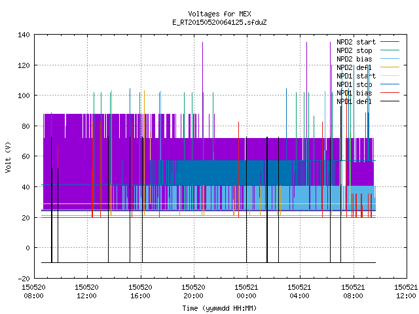Viewport: 419px width, 314px height.
Task: Click the -20 tick on voltage axis
Action: pos(24,279)
